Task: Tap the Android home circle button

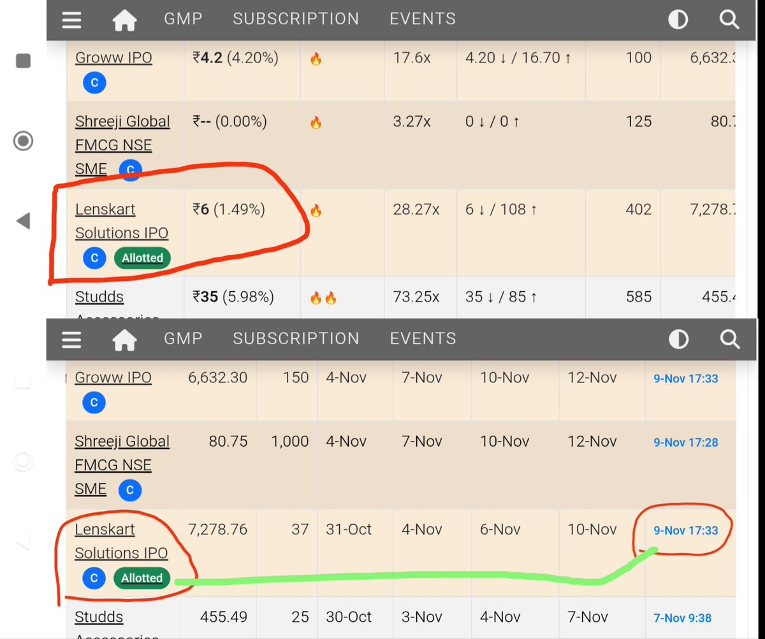Action: [24, 140]
